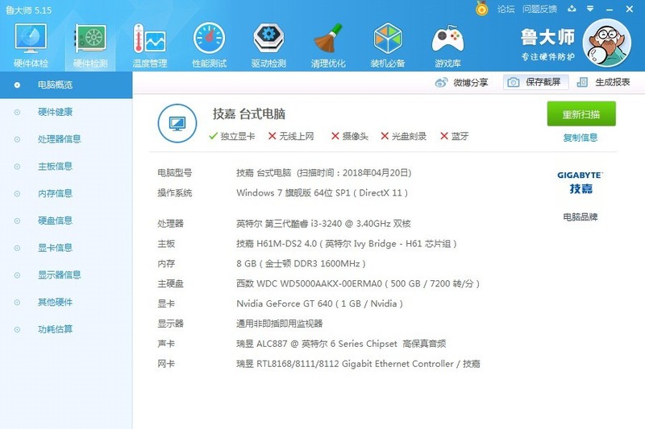Click the 复制信息 link
The image size is (645, 429).
580,138
